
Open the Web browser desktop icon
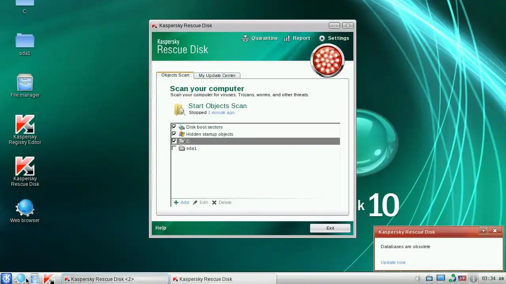click(x=25, y=211)
